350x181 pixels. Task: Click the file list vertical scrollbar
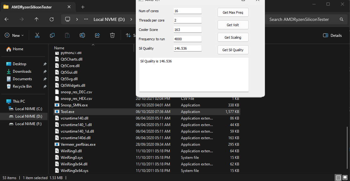pos(347,148)
